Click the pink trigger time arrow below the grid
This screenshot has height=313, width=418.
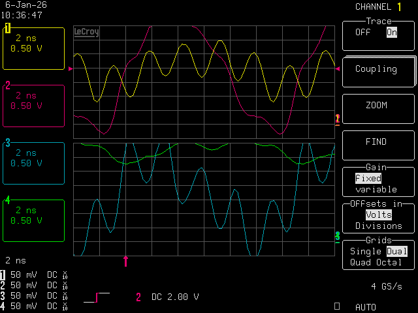click(x=125, y=261)
